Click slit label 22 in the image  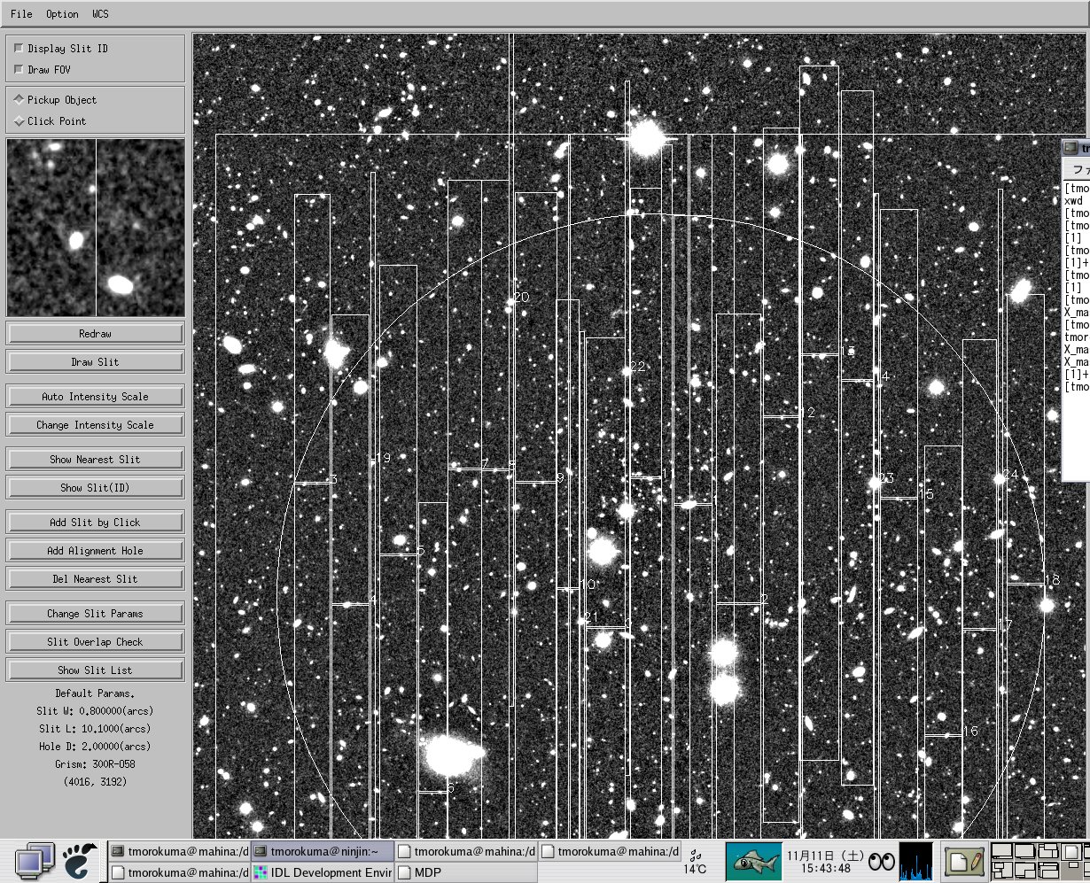638,367
